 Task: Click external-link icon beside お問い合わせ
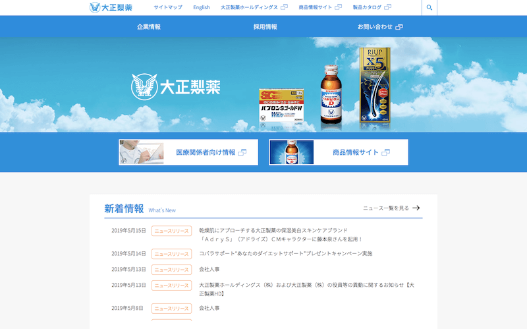tap(399, 27)
